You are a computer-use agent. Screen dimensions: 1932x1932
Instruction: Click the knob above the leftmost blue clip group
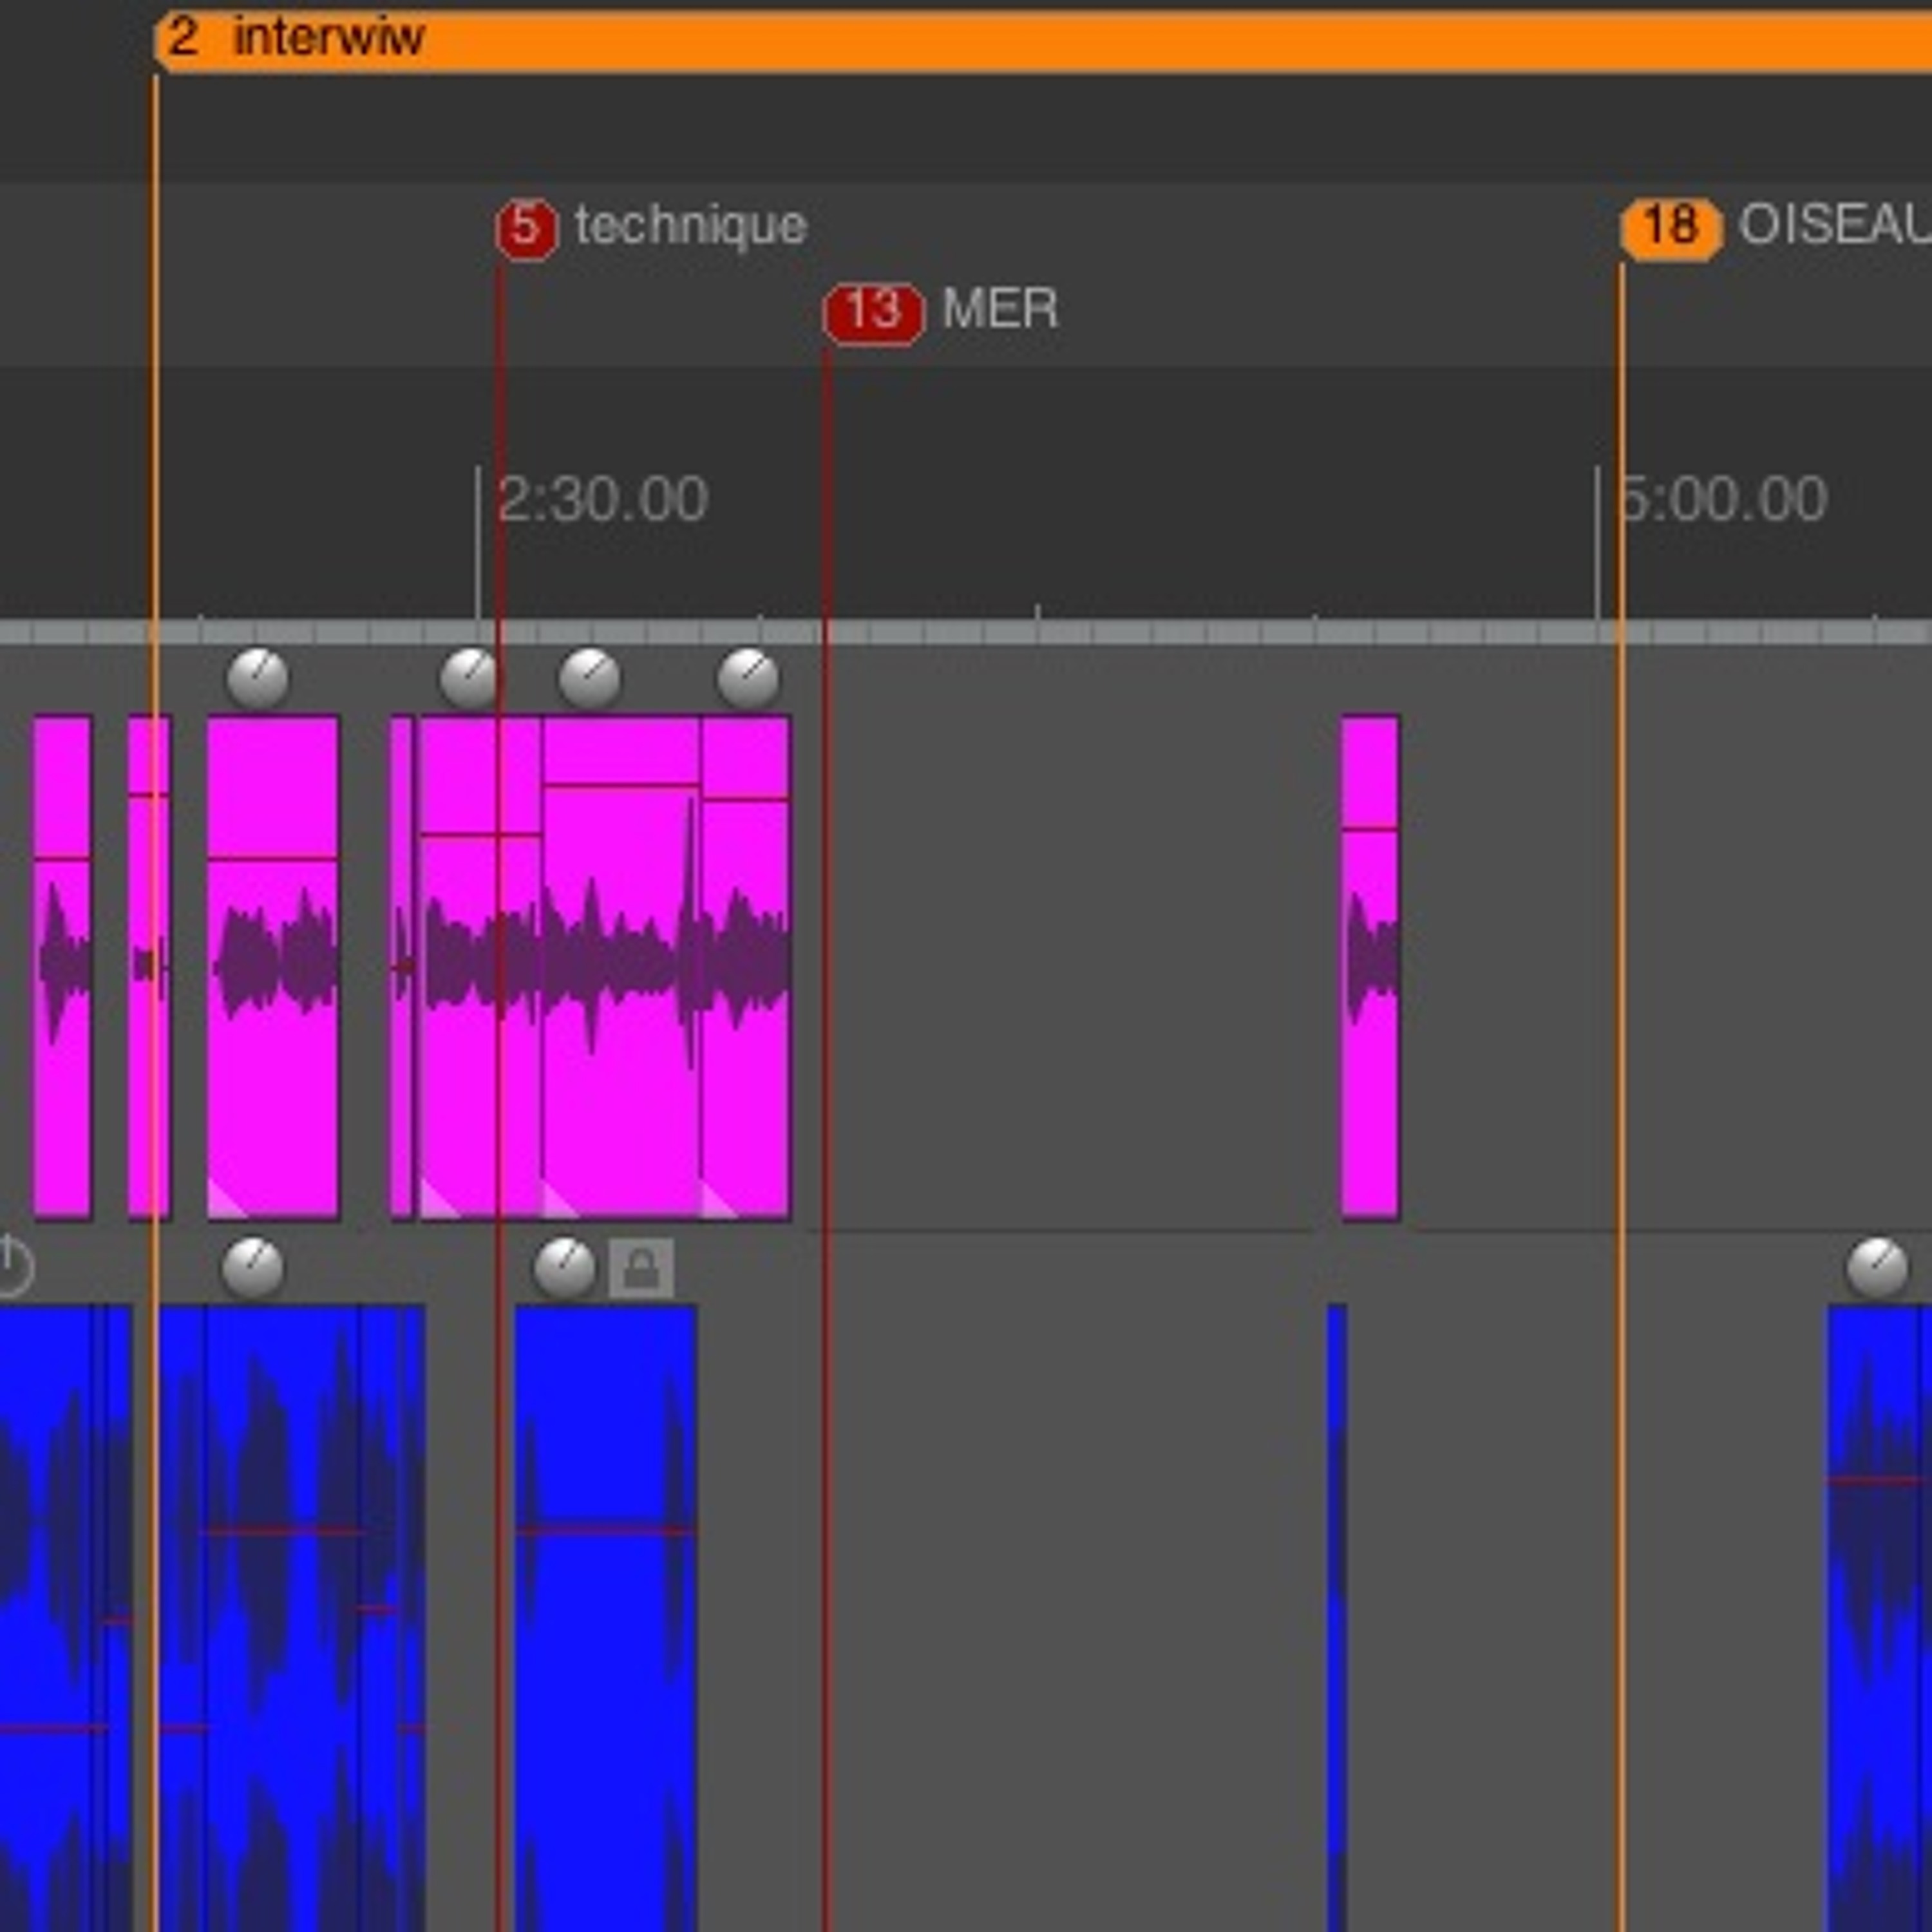tap(252, 1267)
